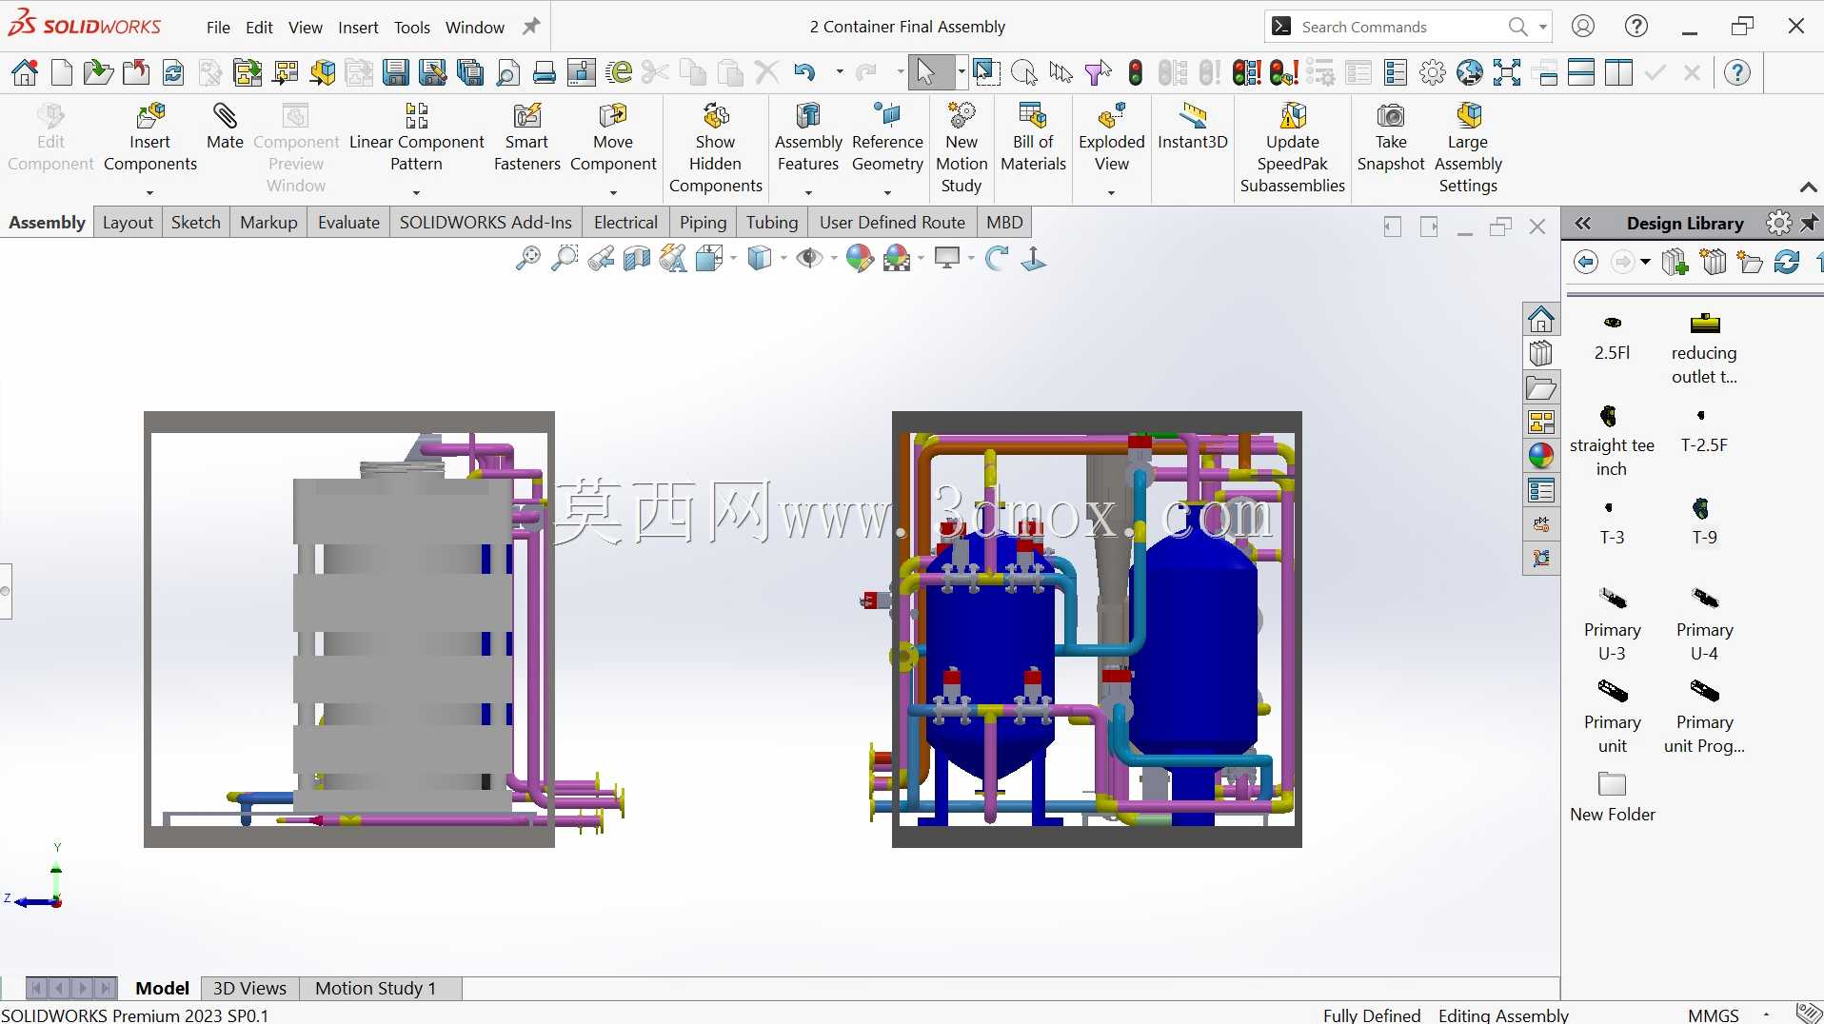Screen dimensions: 1824x1024
Task: Toggle the selection filter funnel icon
Action: 1098,72
